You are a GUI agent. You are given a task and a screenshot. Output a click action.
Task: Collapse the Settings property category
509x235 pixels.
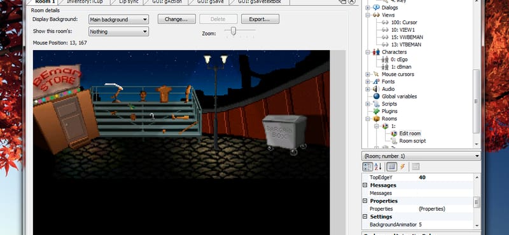[x=365, y=217]
